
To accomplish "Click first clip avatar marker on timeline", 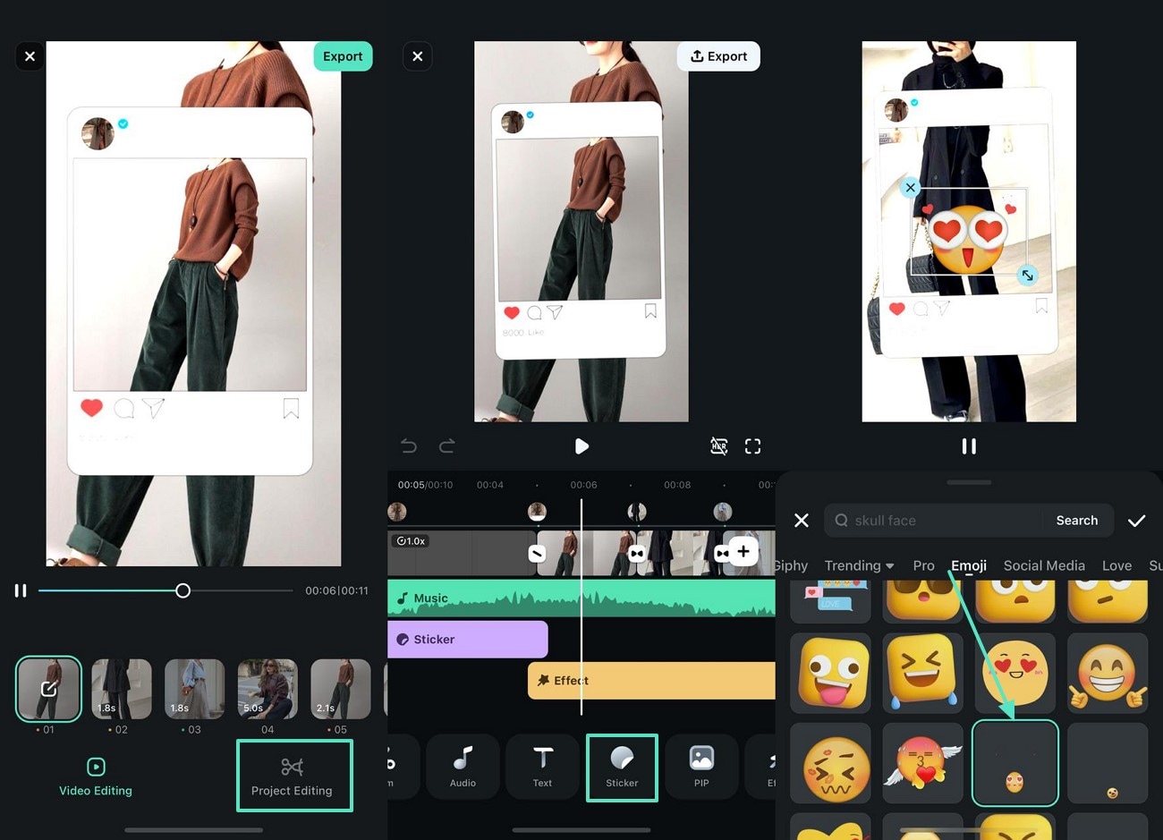I will (397, 512).
